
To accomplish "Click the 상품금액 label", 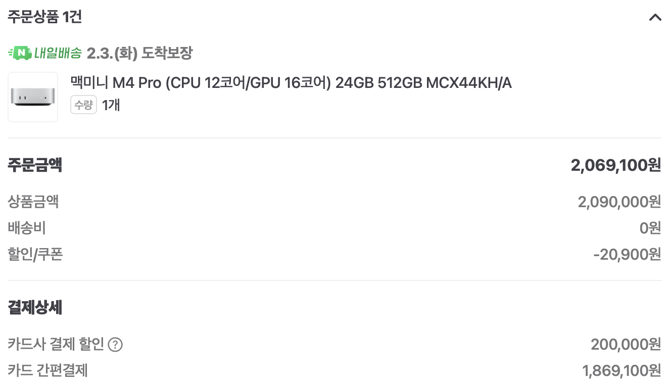I will point(33,202).
